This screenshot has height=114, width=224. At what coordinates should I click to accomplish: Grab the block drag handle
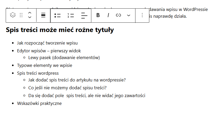[21, 15]
